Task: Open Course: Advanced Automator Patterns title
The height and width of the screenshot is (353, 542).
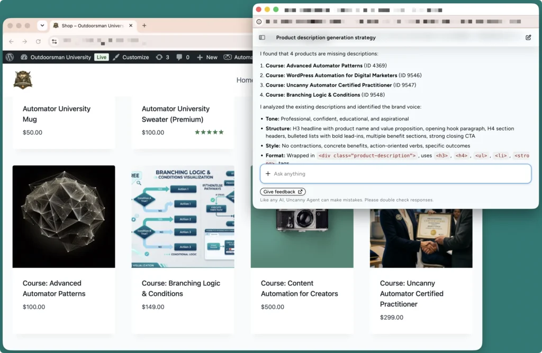Action: click(x=54, y=288)
